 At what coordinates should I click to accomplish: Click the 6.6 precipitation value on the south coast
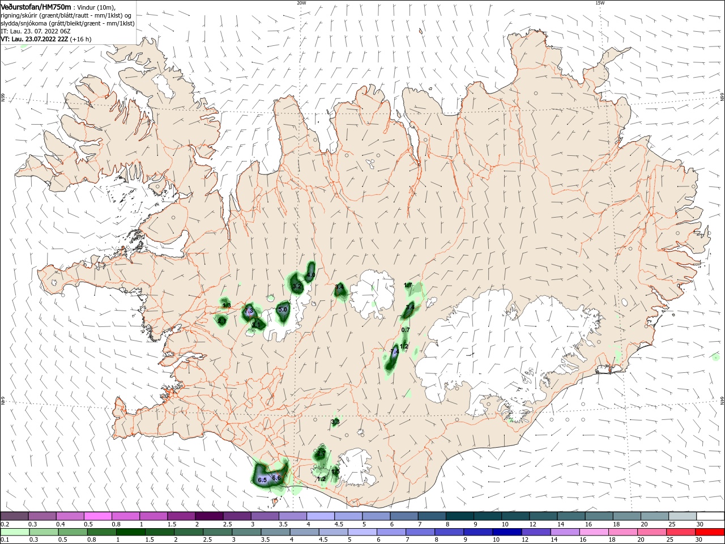pyautogui.click(x=276, y=478)
